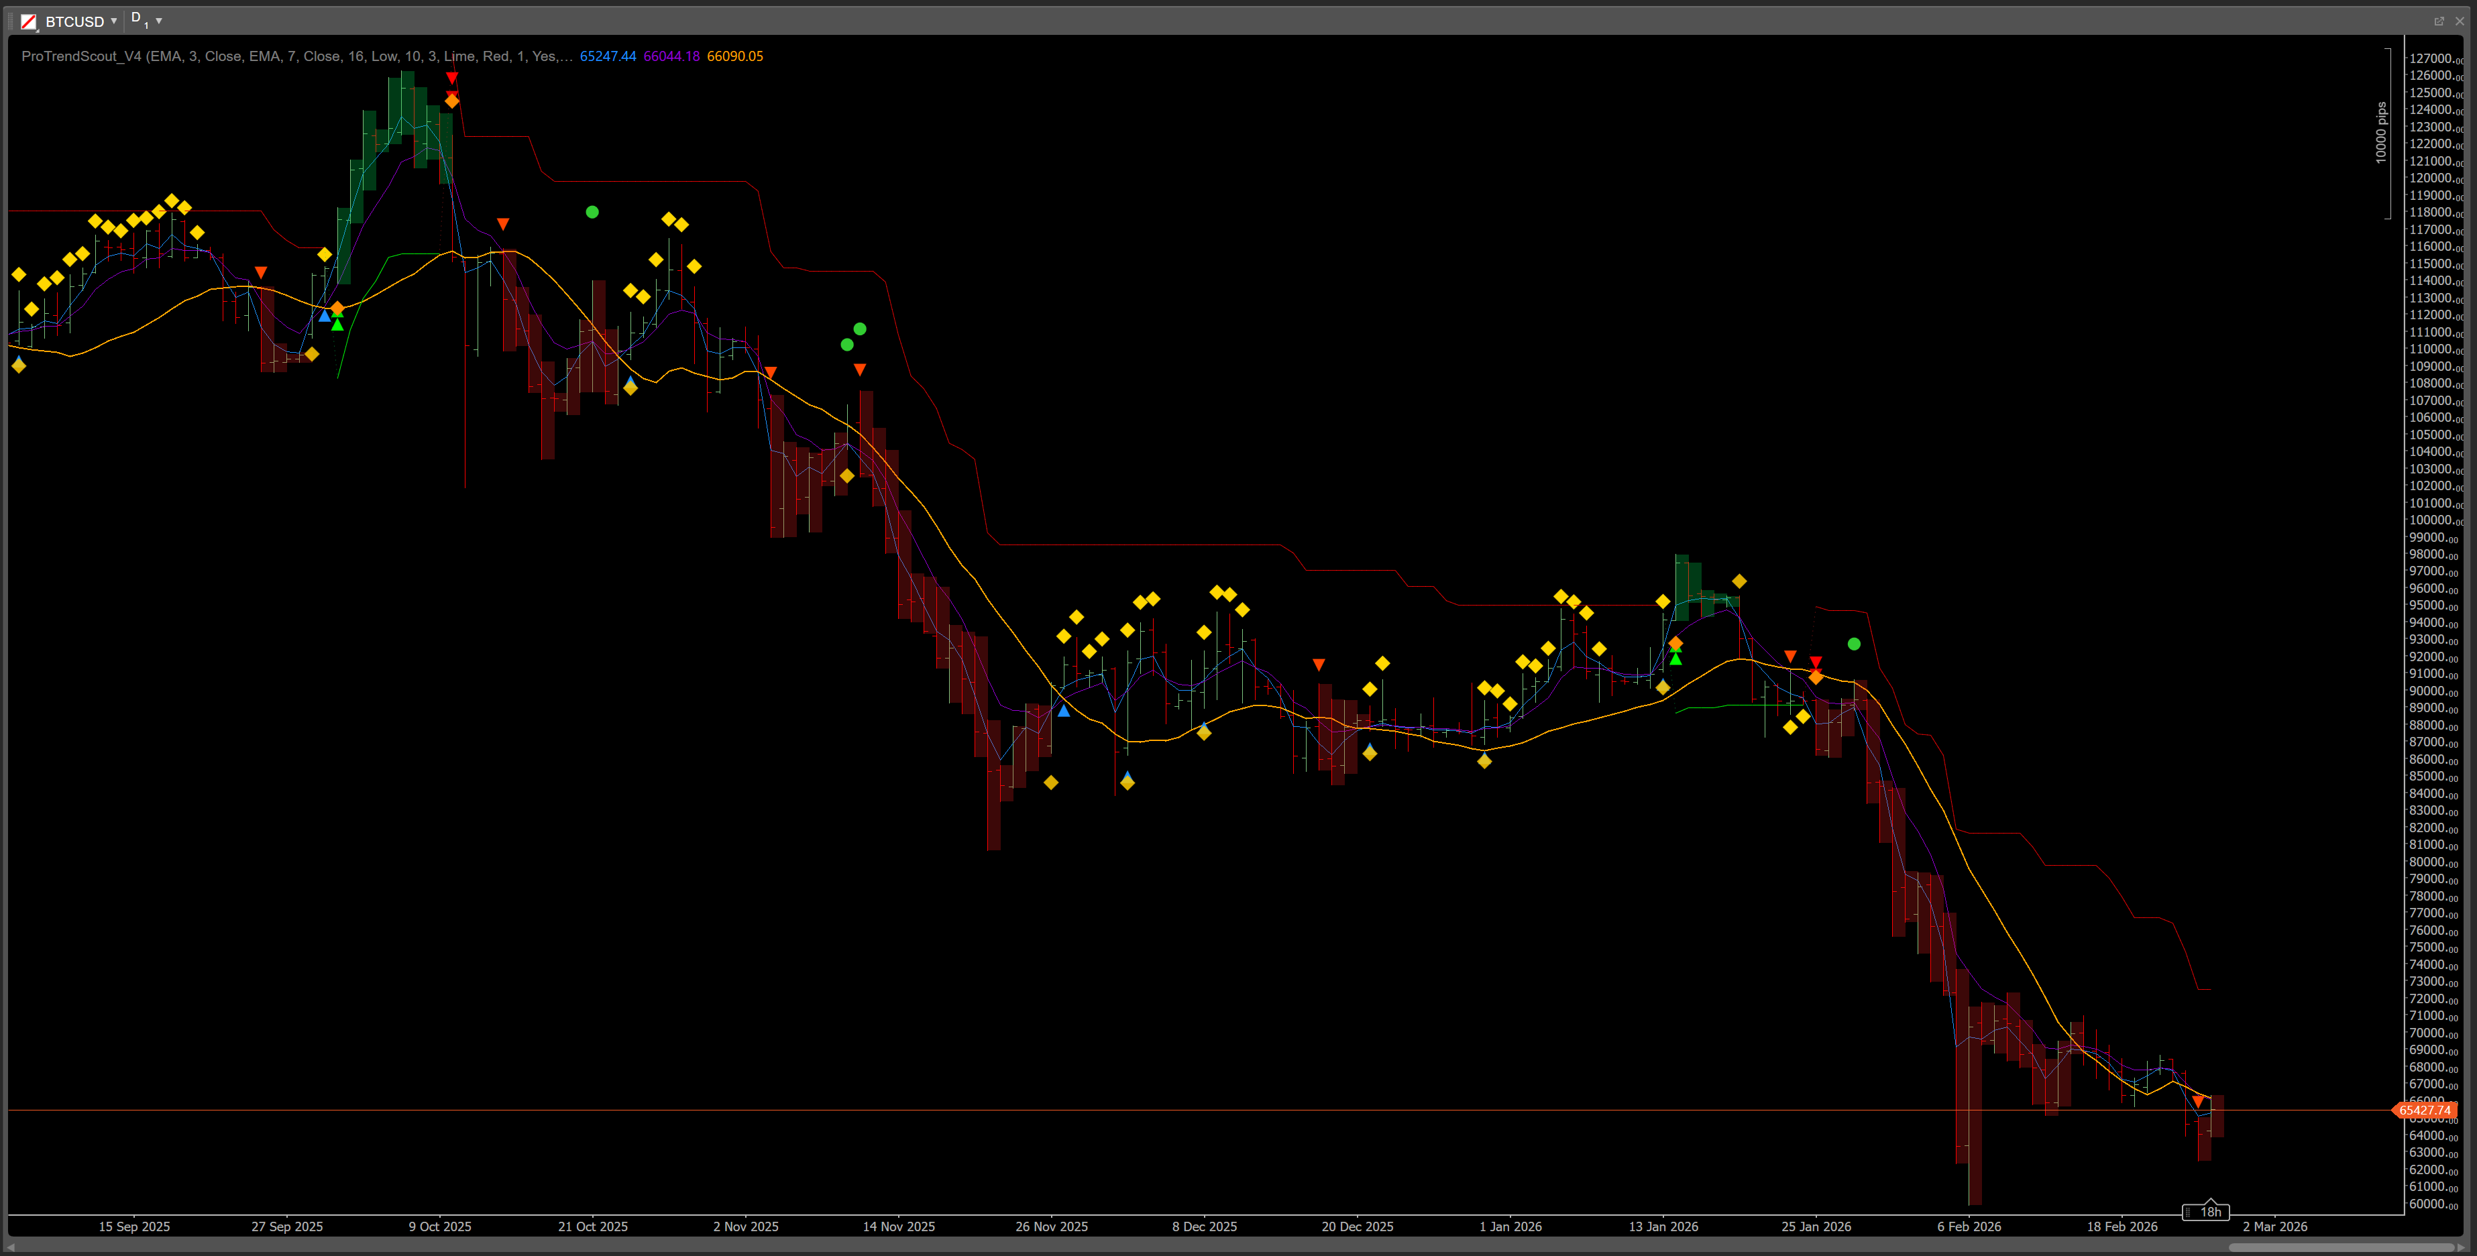This screenshot has width=2477, height=1256.
Task: Click the 9 Oct 2025 date label
Action: (439, 1226)
